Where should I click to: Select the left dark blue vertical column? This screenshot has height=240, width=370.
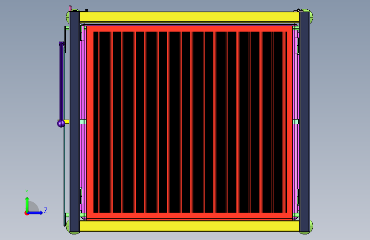point(74,122)
